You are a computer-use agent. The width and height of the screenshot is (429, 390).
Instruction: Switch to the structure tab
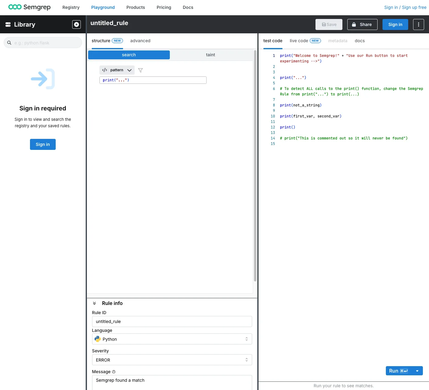[107, 41]
